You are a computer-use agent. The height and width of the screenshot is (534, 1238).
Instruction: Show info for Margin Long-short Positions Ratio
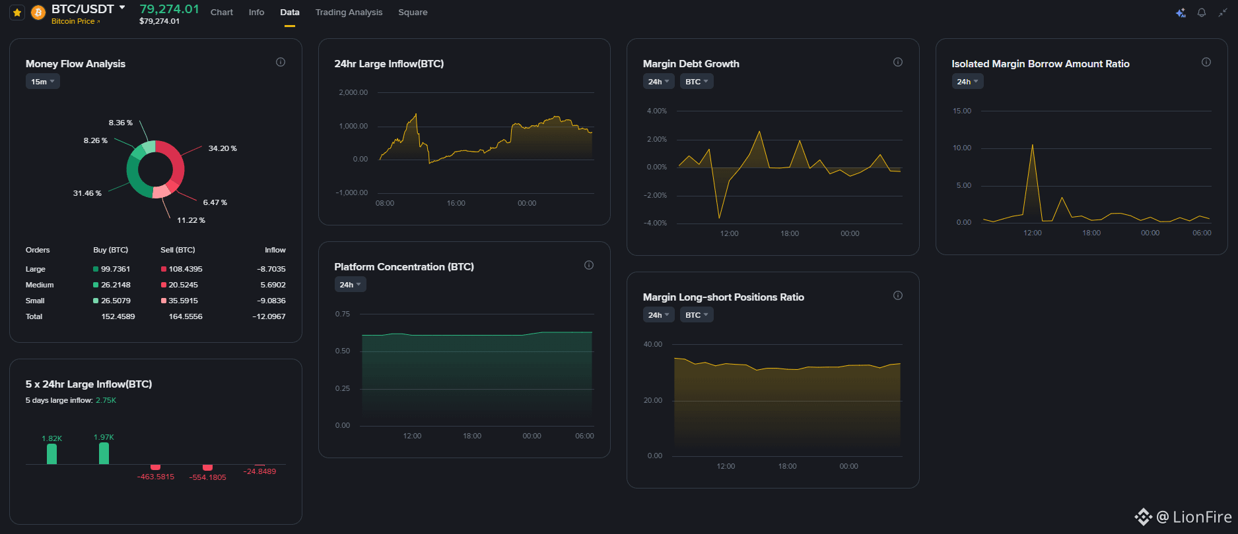coord(898,295)
